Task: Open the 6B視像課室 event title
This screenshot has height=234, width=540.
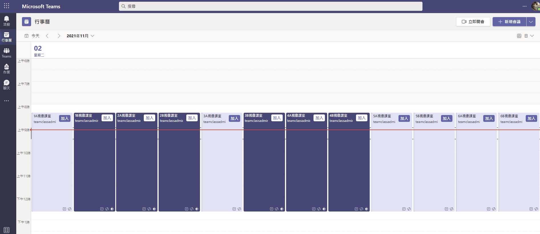Action: (509, 116)
